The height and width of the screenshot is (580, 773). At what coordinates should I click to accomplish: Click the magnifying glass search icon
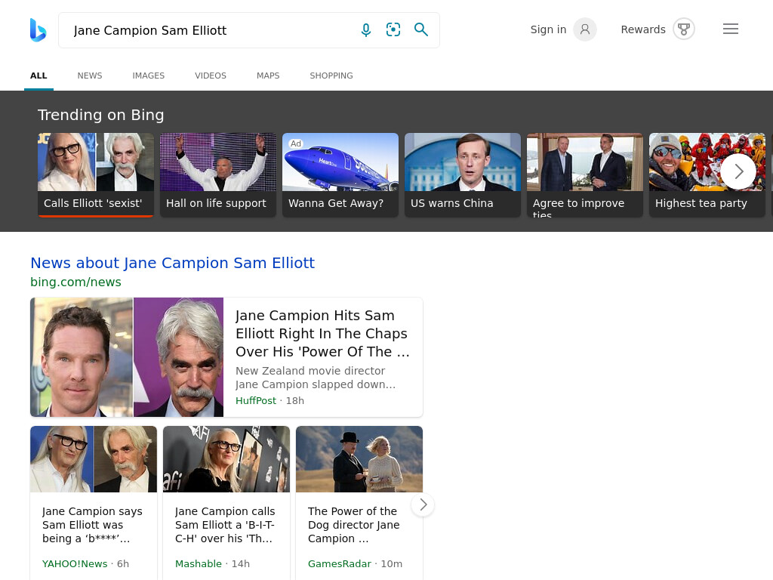(420, 29)
